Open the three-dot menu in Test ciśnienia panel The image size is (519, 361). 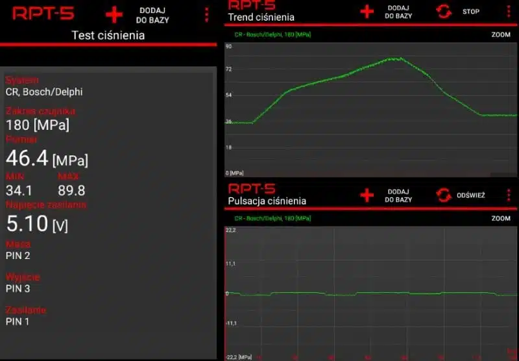pos(206,15)
